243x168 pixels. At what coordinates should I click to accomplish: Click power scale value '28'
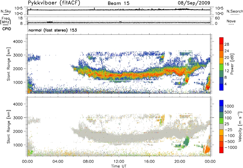click(x=227, y=44)
